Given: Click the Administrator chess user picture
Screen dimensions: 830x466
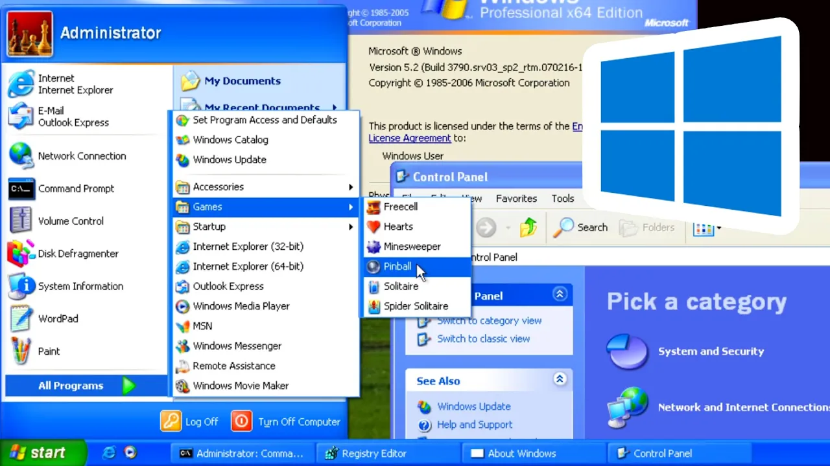Looking at the screenshot, I should [x=30, y=33].
